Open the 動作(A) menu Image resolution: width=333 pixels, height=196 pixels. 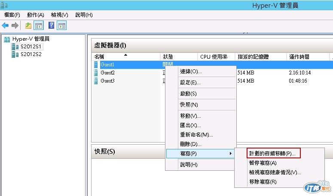pyautogui.click(x=36, y=15)
